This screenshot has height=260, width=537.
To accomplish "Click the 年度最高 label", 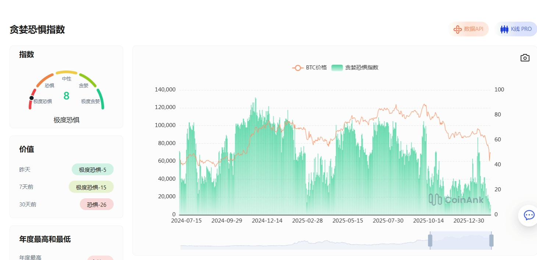I will (30, 257).
